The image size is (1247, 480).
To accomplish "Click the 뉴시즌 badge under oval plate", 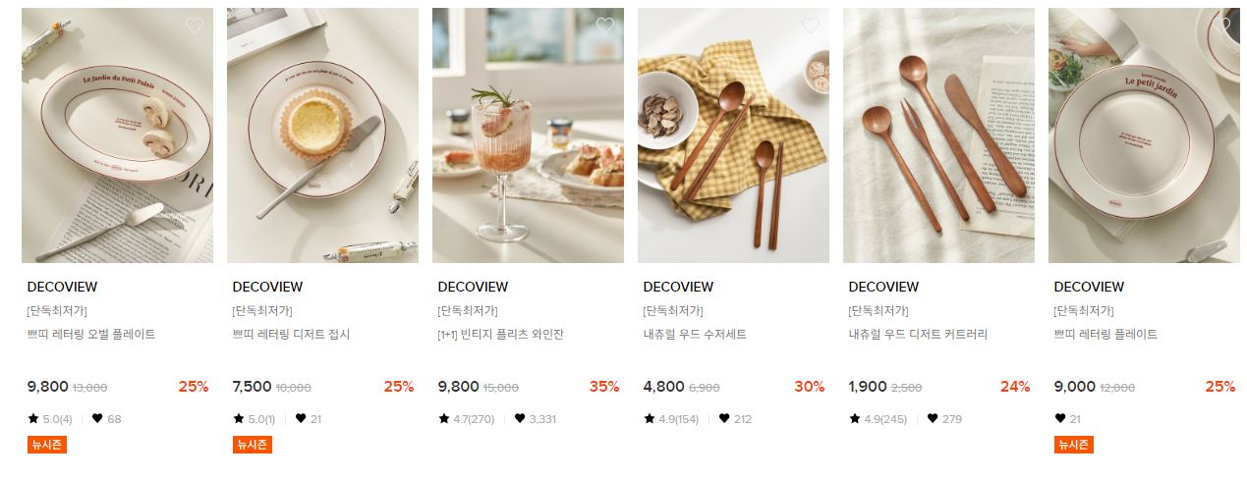I will [x=47, y=445].
